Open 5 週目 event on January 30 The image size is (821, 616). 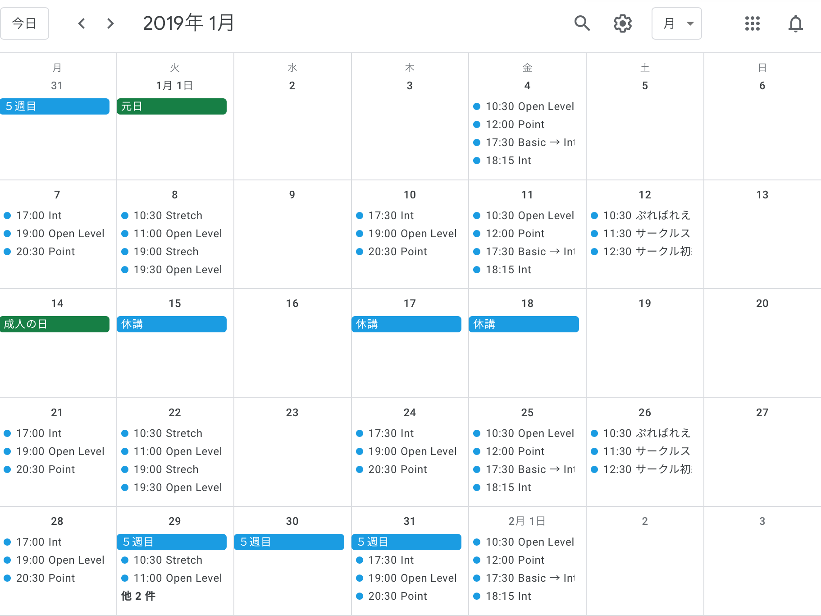pyautogui.click(x=289, y=542)
